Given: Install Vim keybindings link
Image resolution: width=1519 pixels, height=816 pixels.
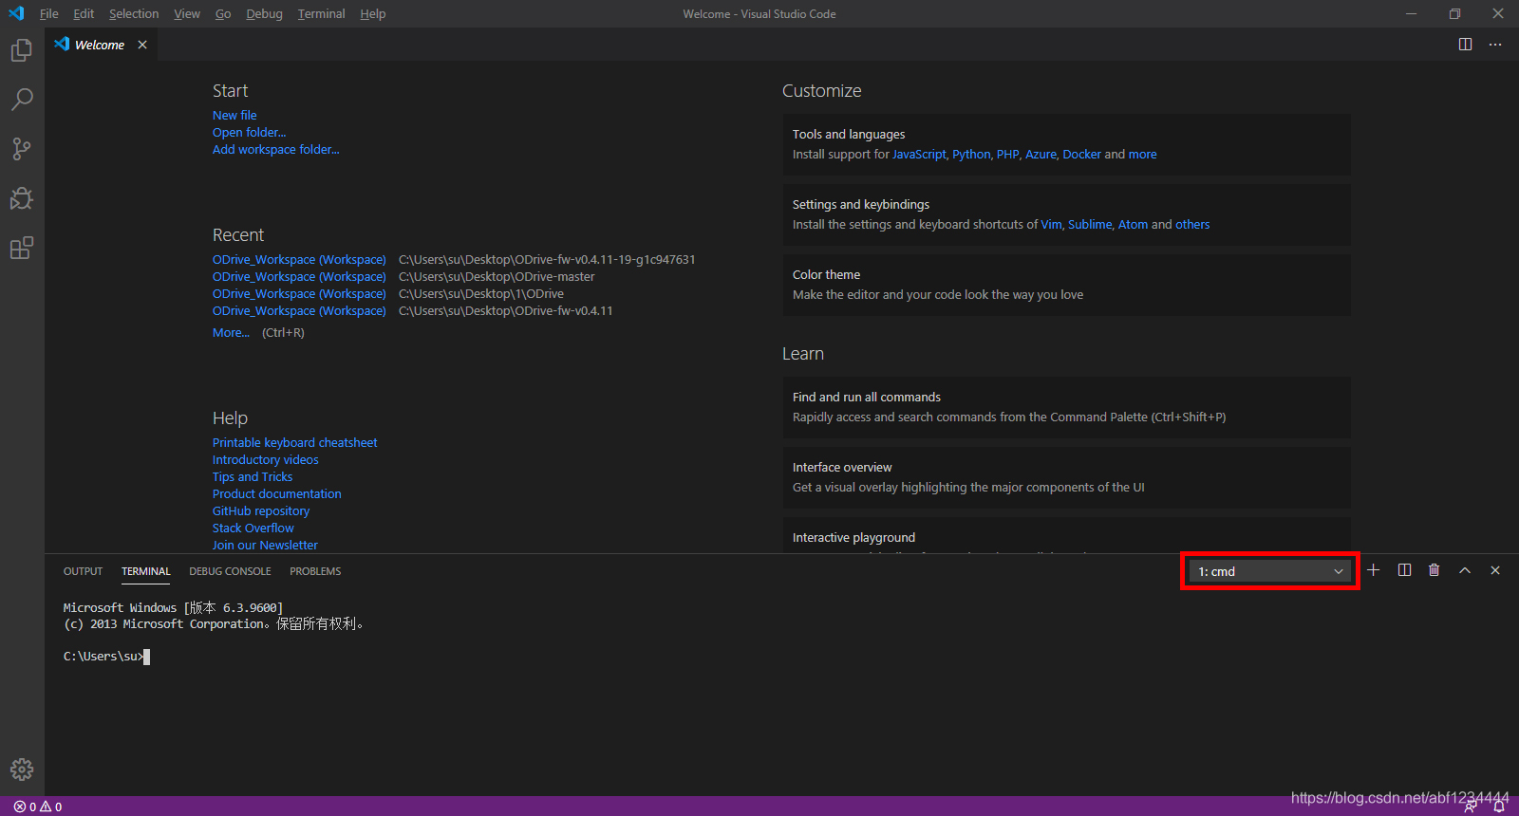Looking at the screenshot, I should point(1051,224).
